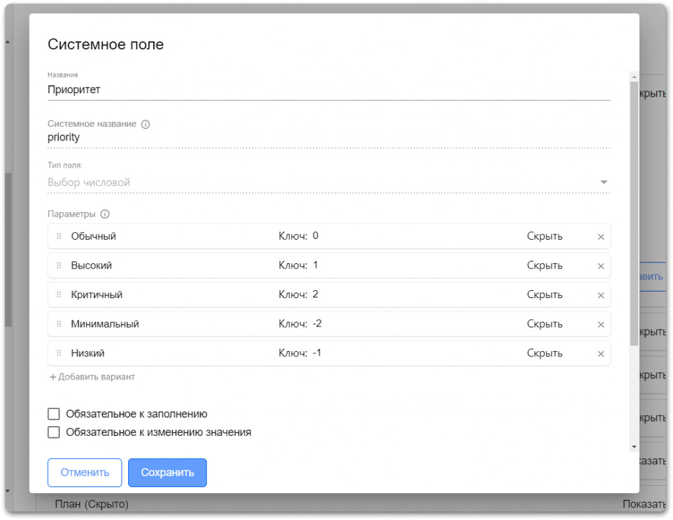This screenshot has height=520, width=673.
Task: Delete the Высокий option using X icon
Action: (600, 266)
